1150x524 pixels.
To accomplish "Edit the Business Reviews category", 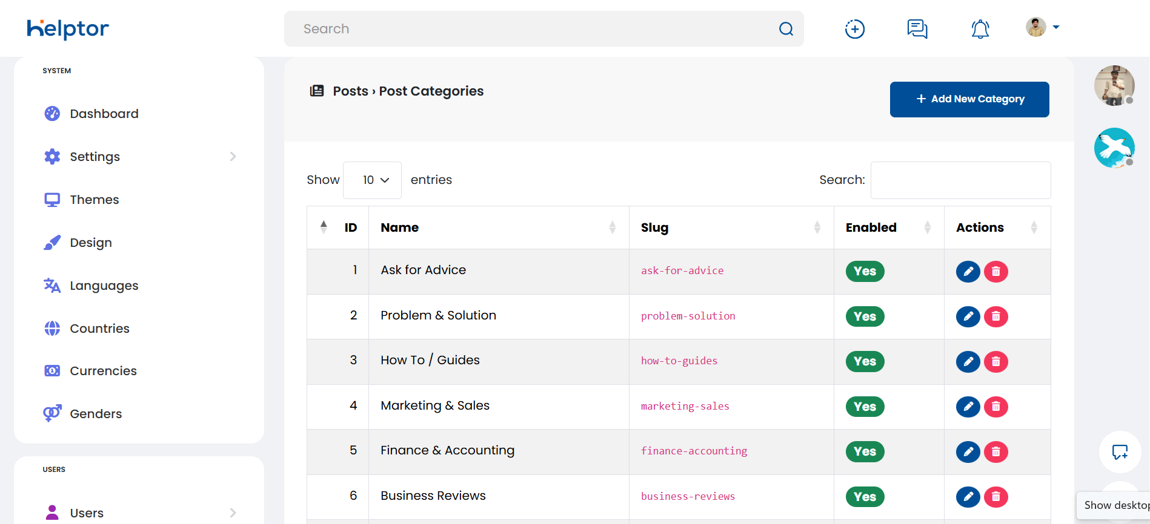I will 968,497.
